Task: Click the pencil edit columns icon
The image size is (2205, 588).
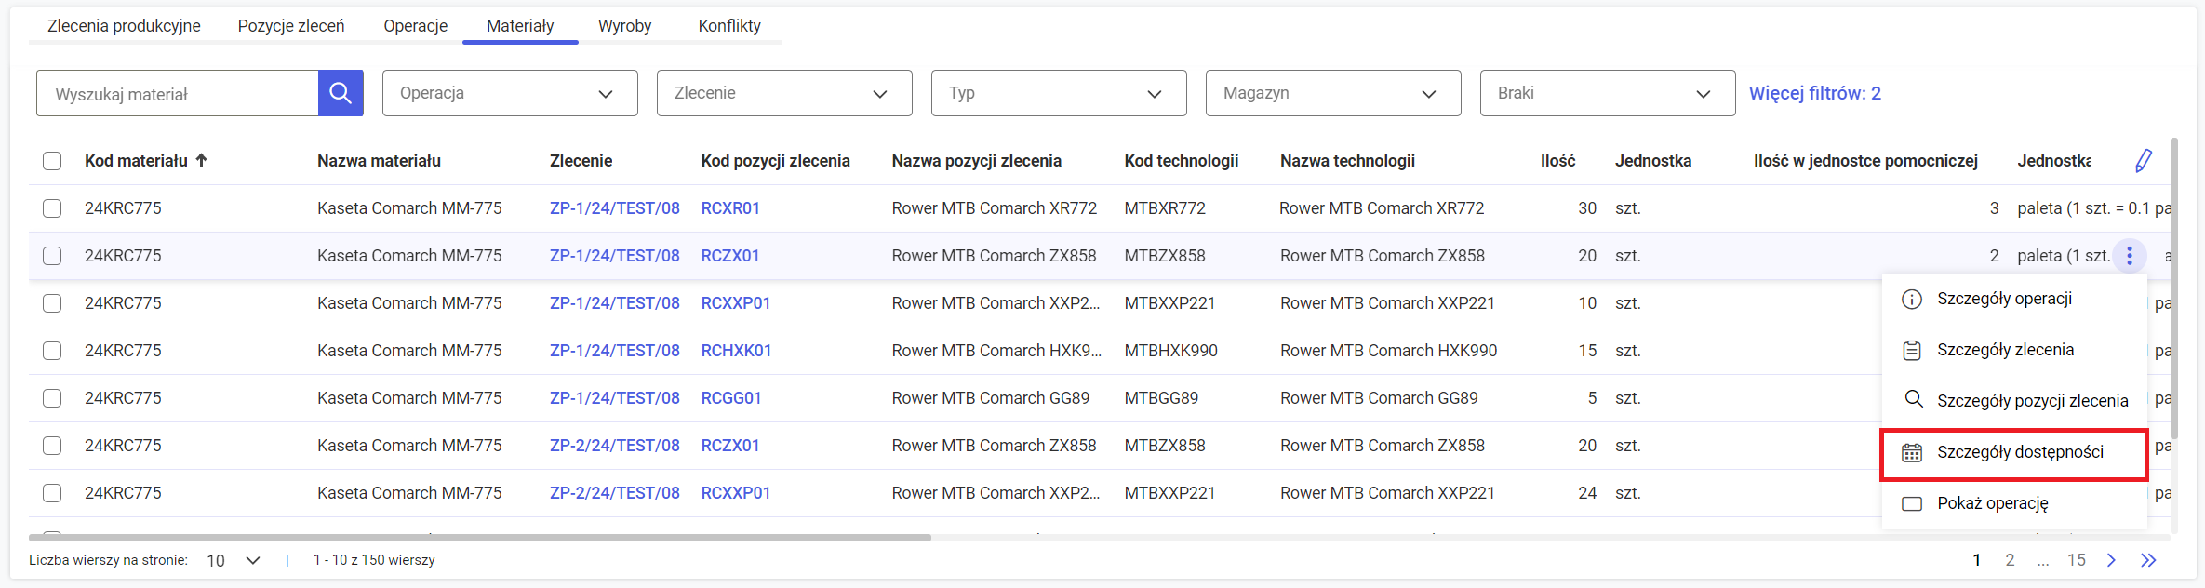Action: tap(2144, 161)
